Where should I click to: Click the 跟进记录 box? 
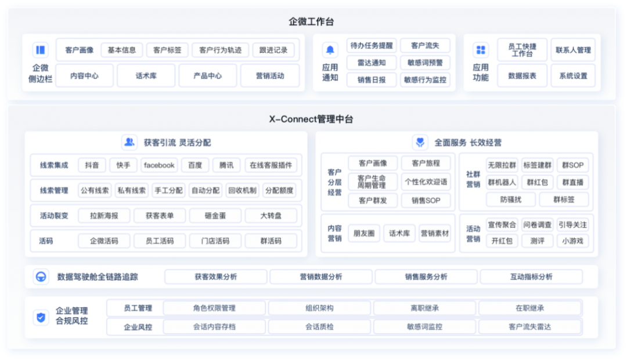pos(273,50)
